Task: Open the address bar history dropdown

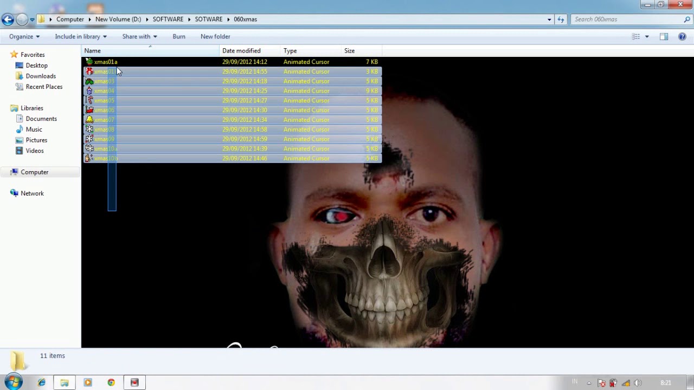Action: [x=549, y=19]
